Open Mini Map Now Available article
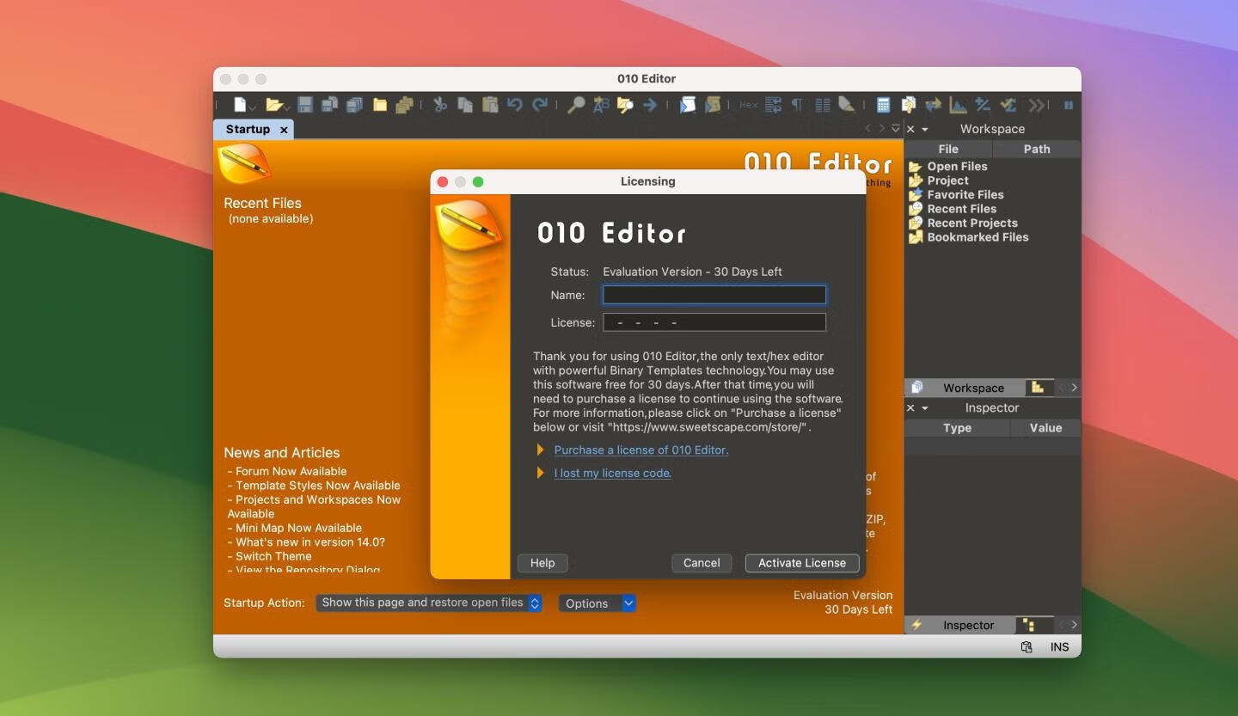The height and width of the screenshot is (716, 1238). click(299, 528)
